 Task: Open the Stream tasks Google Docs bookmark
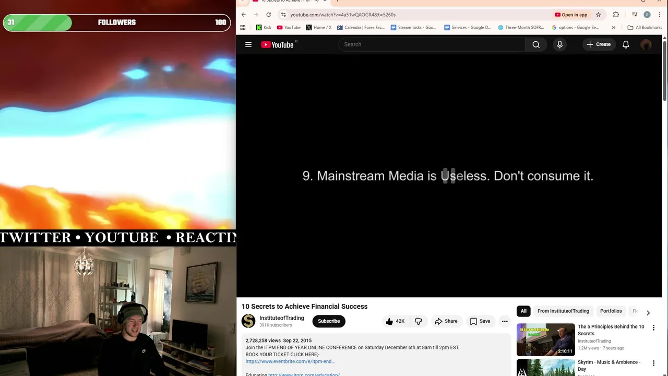pyautogui.click(x=413, y=27)
